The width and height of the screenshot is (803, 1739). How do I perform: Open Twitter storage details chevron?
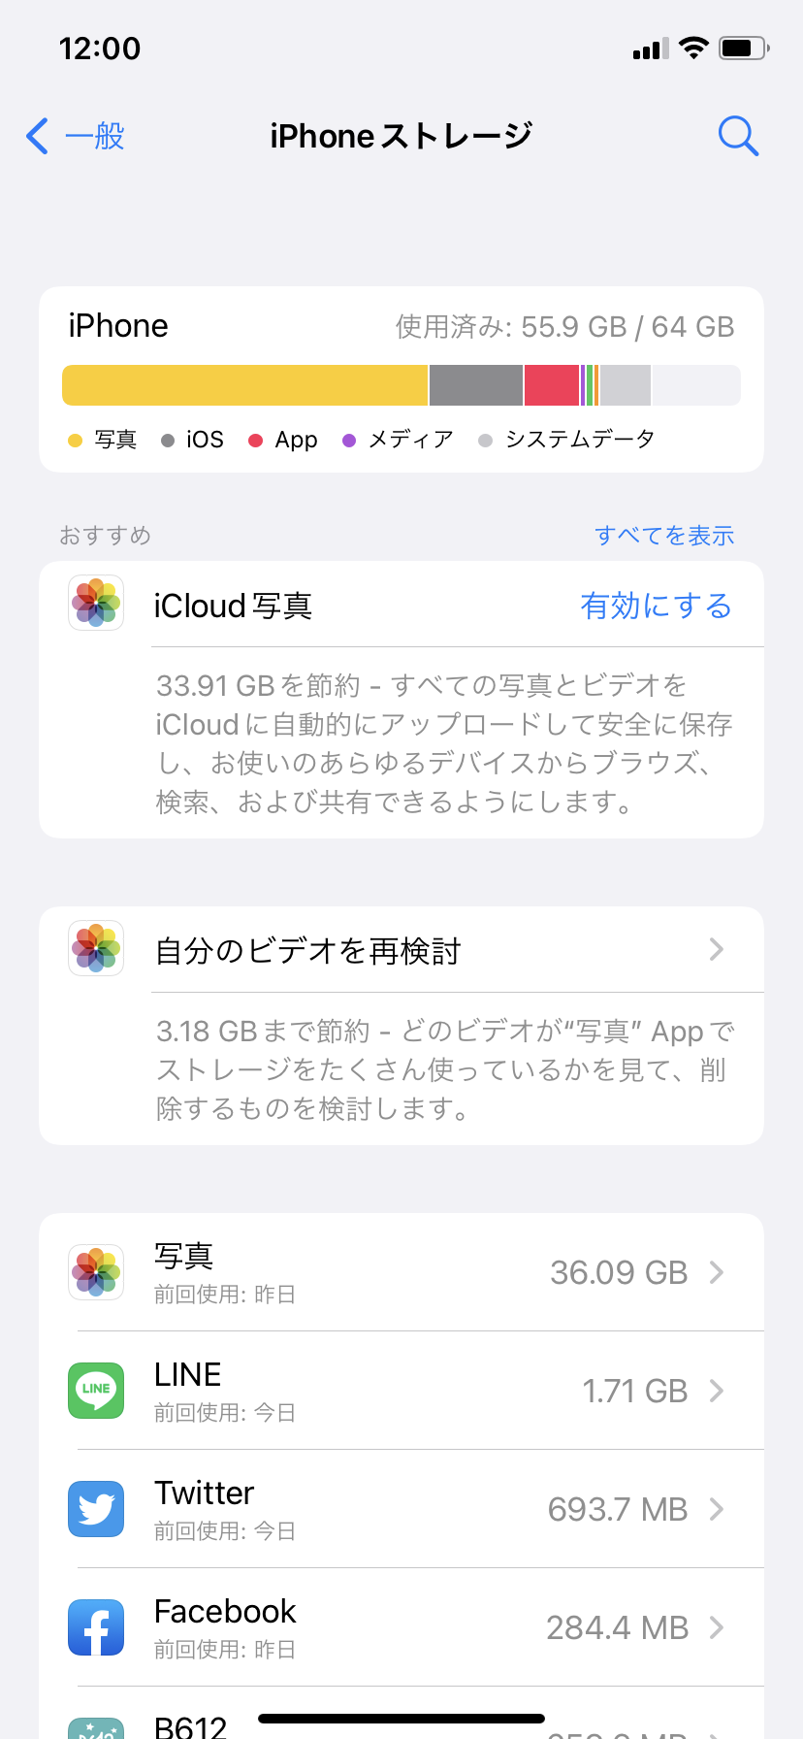717,1509
